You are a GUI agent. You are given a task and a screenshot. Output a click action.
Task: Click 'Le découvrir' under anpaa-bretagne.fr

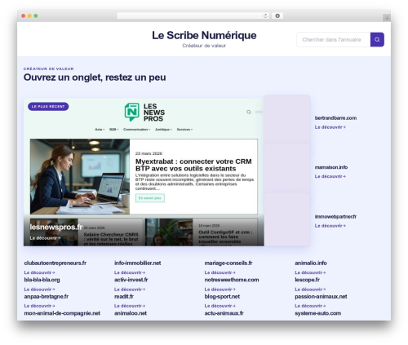(x=39, y=306)
